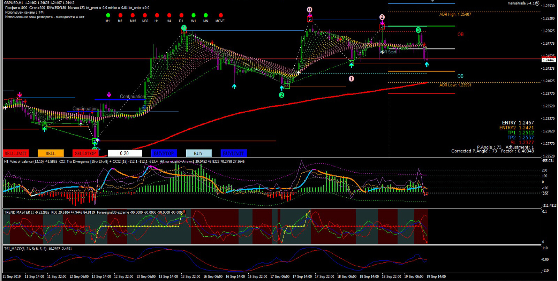Click the BUYSTOP order button

click(x=164, y=153)
